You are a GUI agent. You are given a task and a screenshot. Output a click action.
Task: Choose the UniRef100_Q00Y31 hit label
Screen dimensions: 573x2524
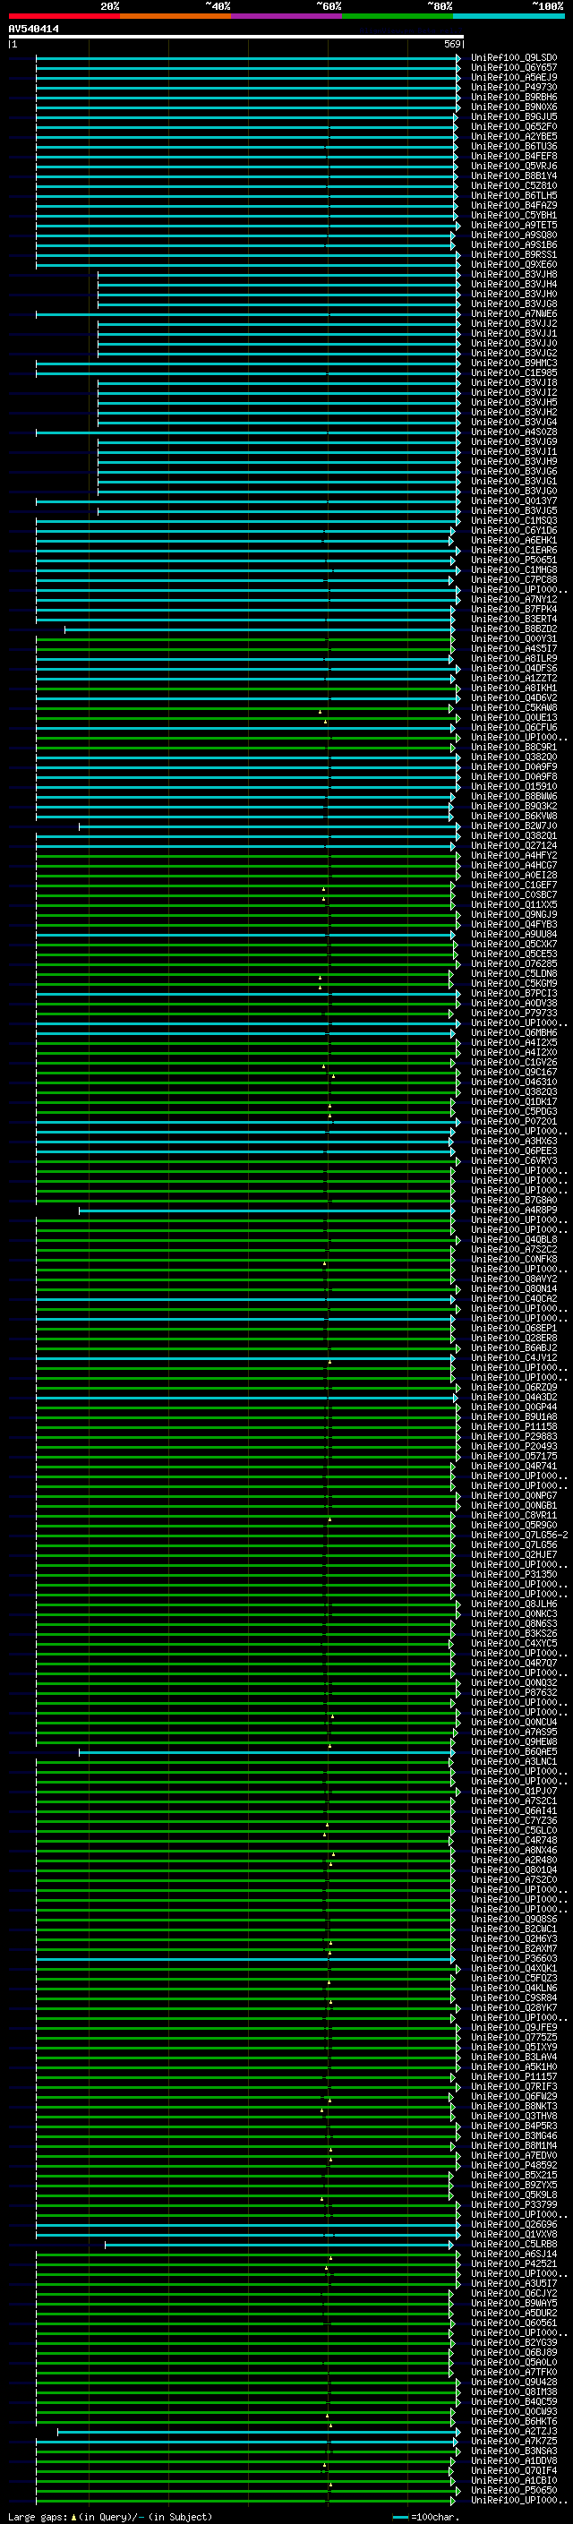coord(513,639)
